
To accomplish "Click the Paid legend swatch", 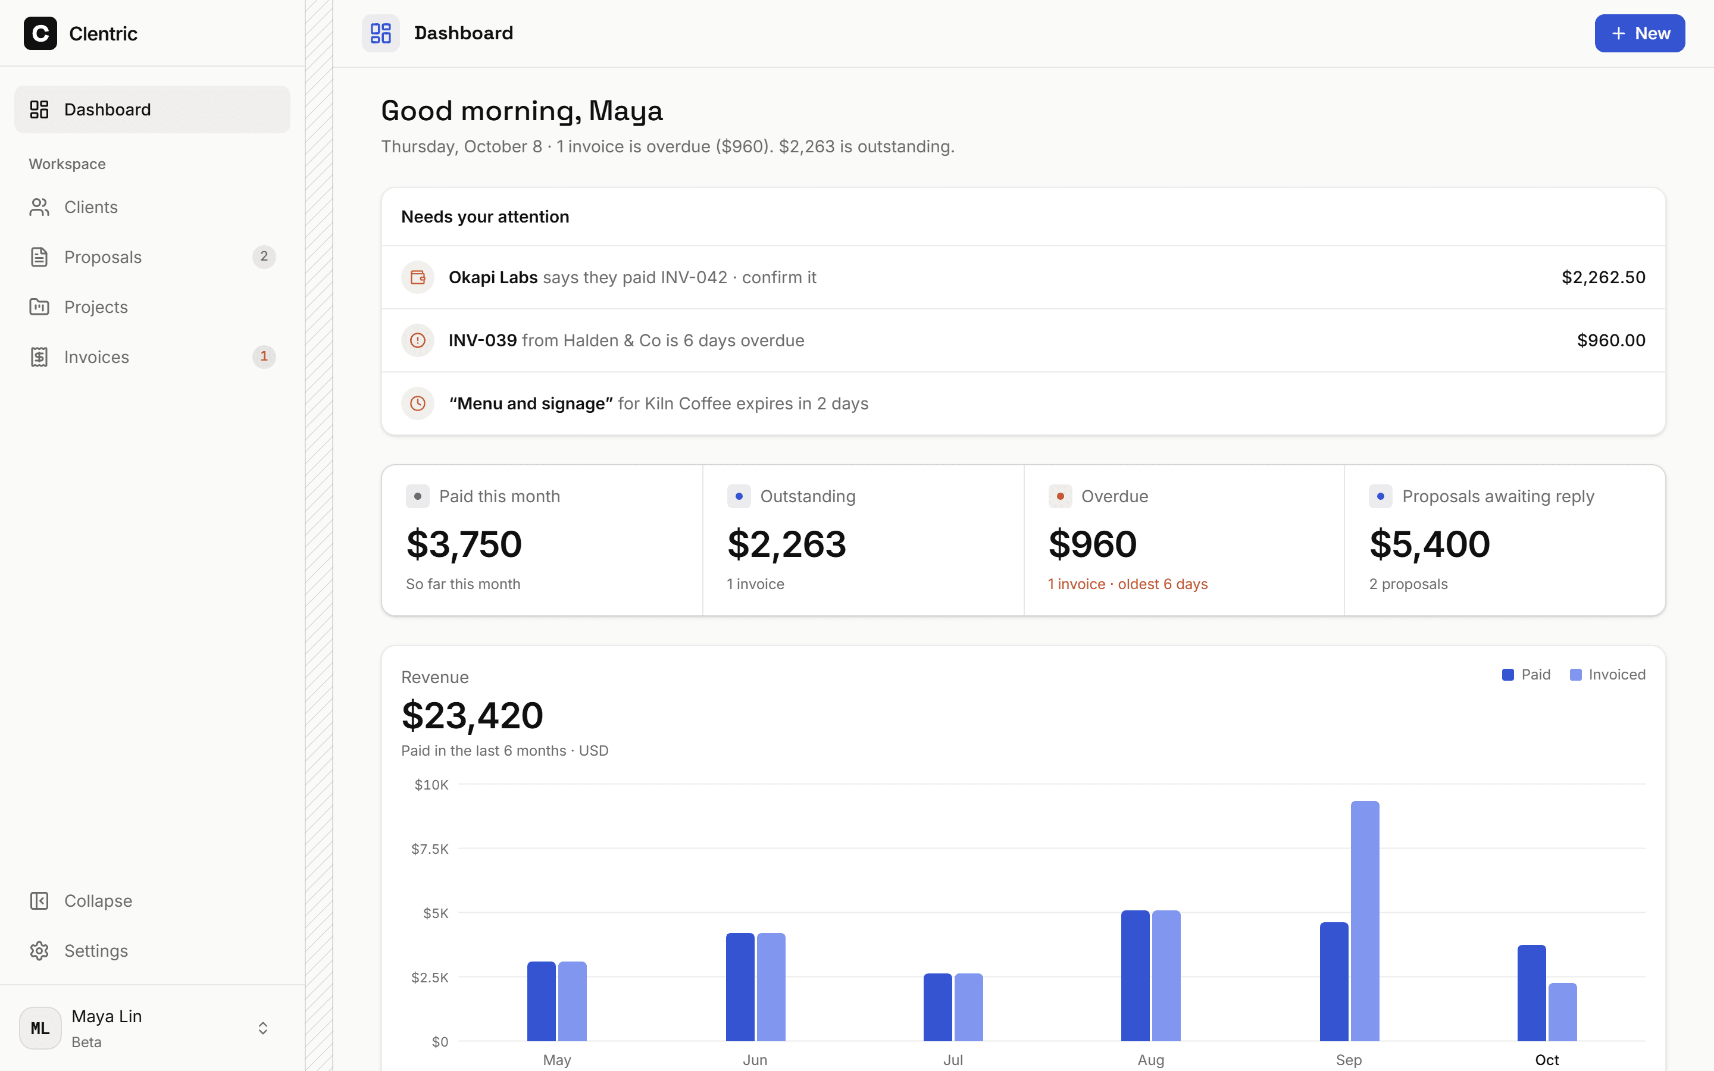I will click(x=1508, y=674).
